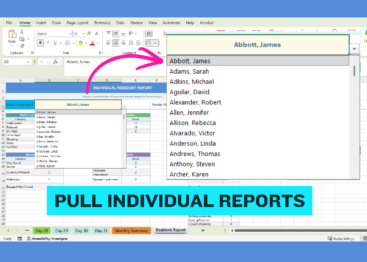Open the Name Box dropdown arrow
367x262 pixels.
(28, 62)
